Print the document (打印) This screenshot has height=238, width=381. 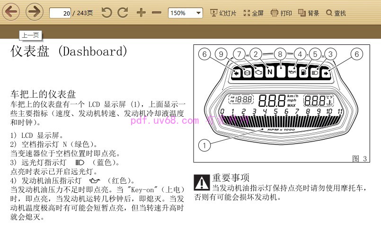pos(281,13)
